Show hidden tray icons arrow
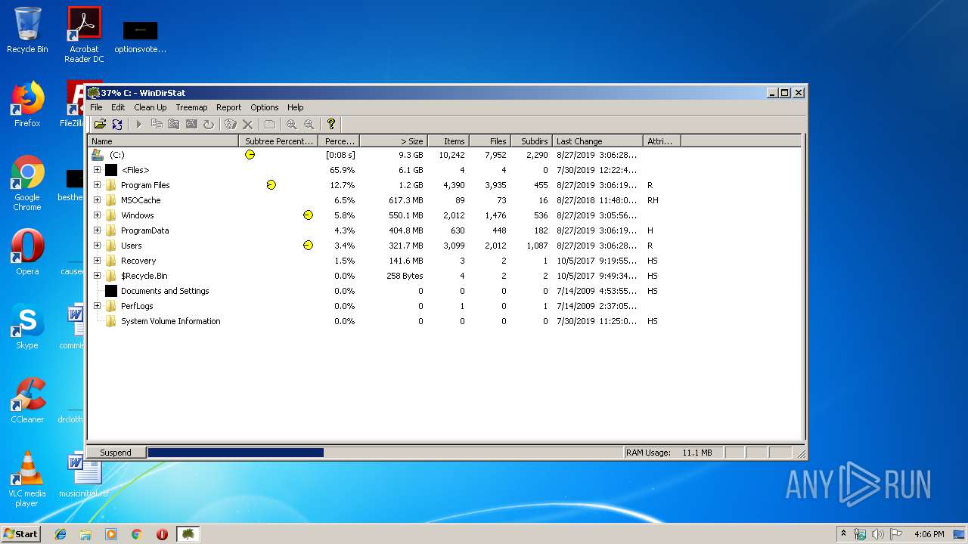Viewport: 968px width, 544px height. click(x=843, y=534)
